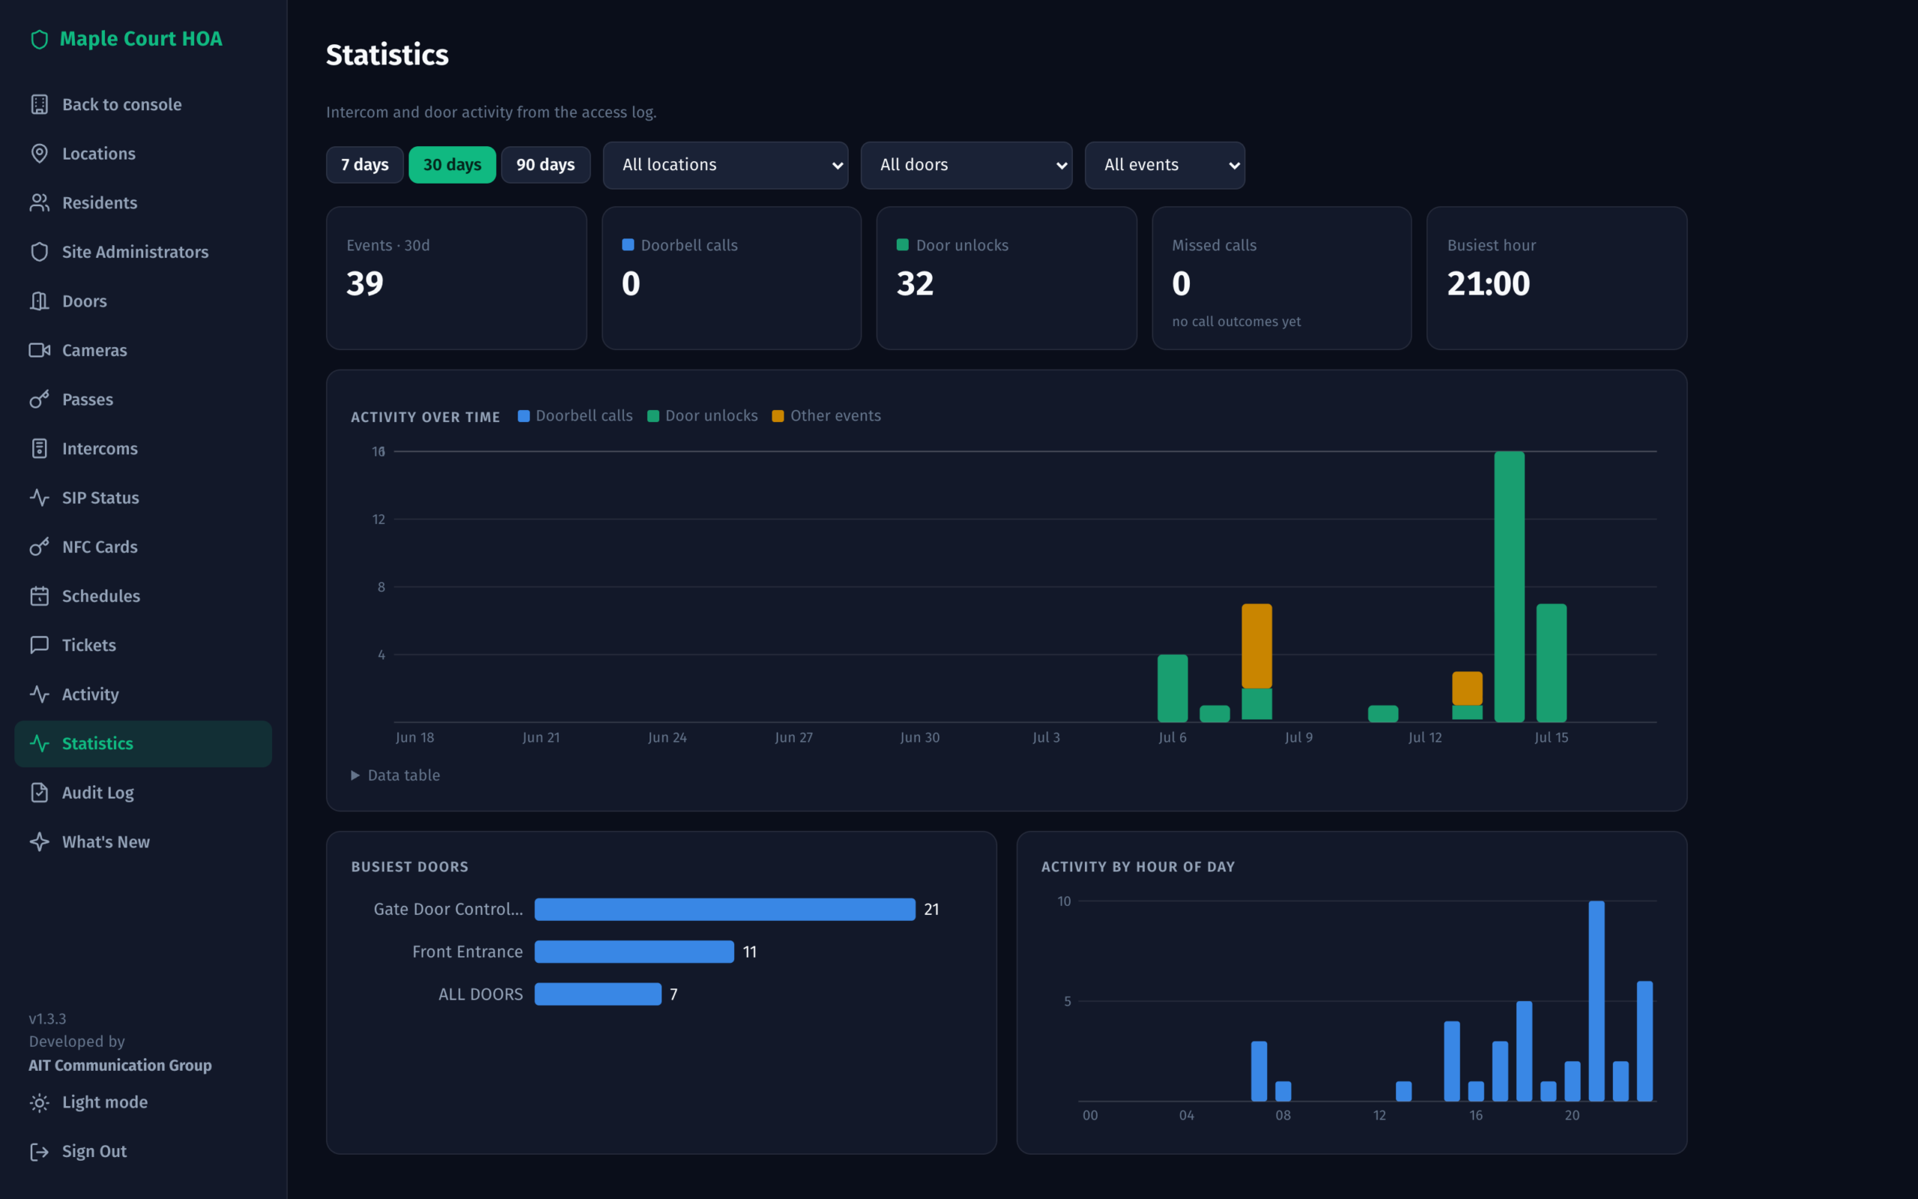Click the green Door unlocks legend swatch

(653, 417)
